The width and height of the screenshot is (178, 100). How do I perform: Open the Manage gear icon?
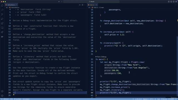[2, 96]
